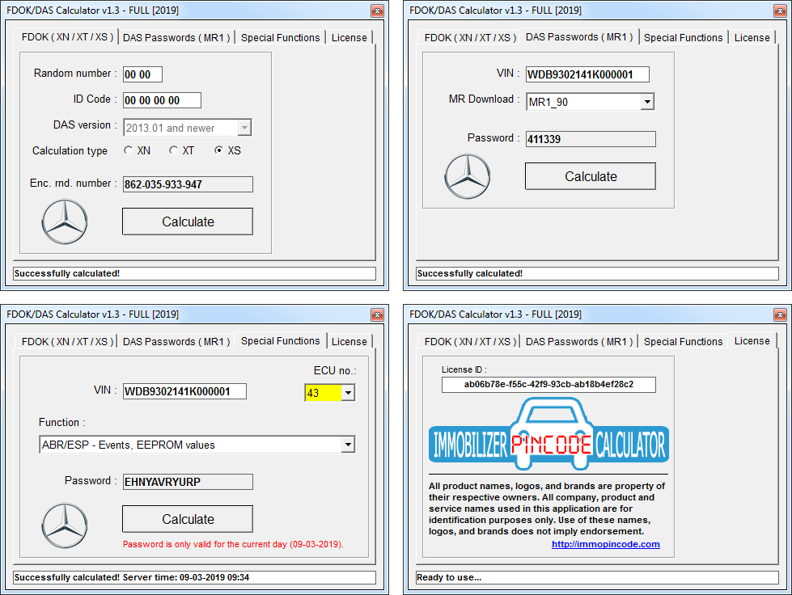Select the XS calculation type radio button
This screenshot has width=792, height=595.
218,150
